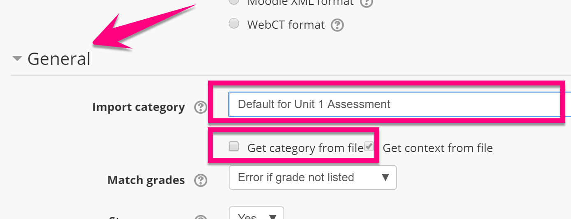Choose the Moodle XML format radio option

tap(234, 2)
